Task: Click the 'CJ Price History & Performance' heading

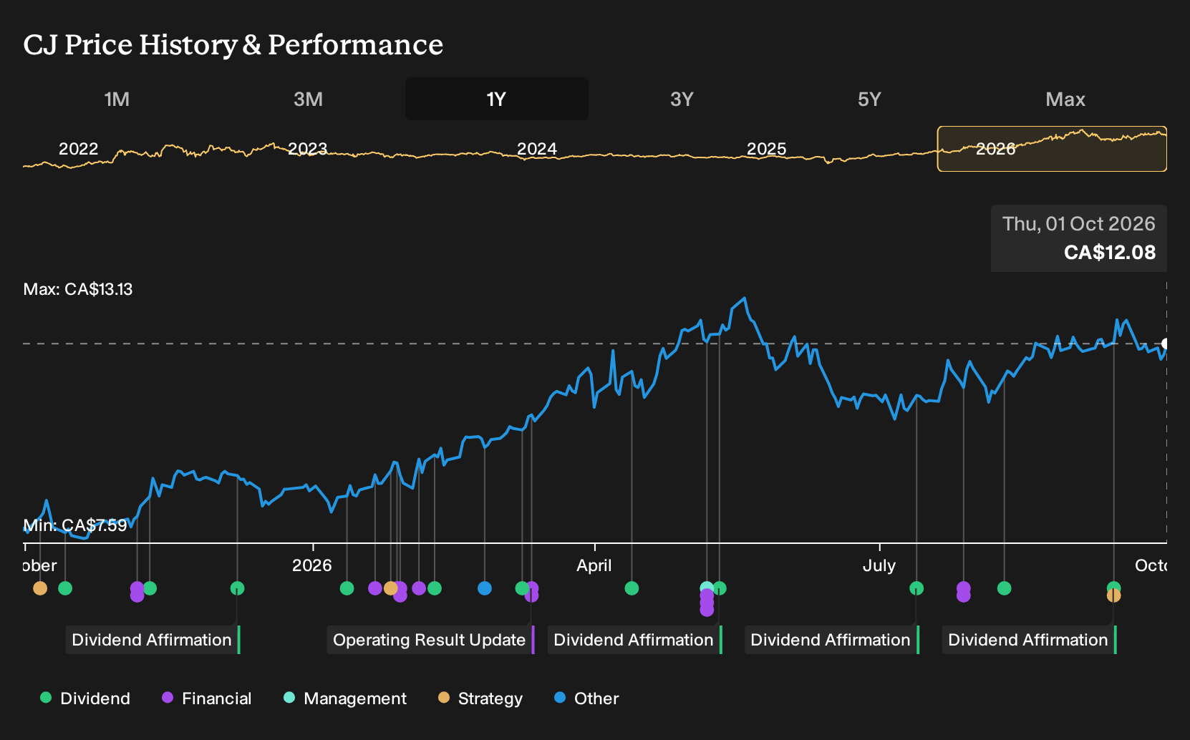Action: click(x=233, y=44)
